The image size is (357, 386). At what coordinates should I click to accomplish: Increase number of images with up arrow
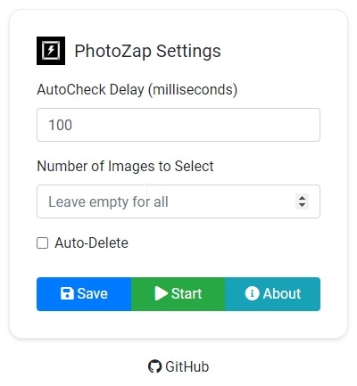302,198
